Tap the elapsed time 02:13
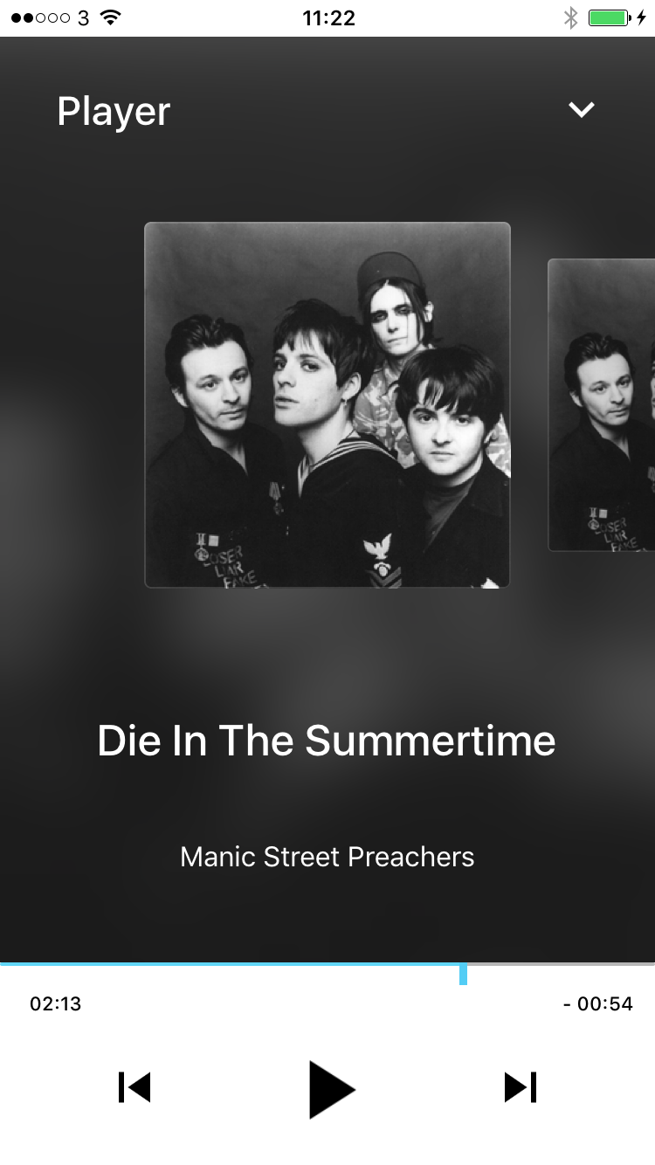 click(56, 1003)
